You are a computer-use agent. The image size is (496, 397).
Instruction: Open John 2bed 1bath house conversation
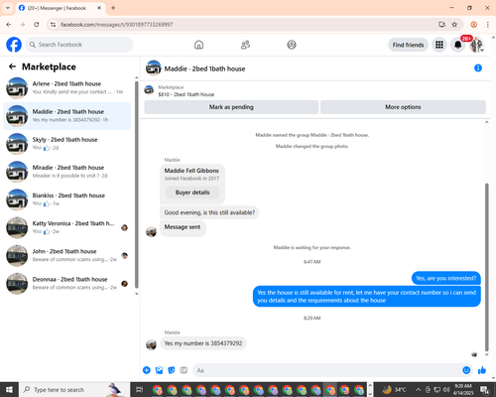coord(66,255)
